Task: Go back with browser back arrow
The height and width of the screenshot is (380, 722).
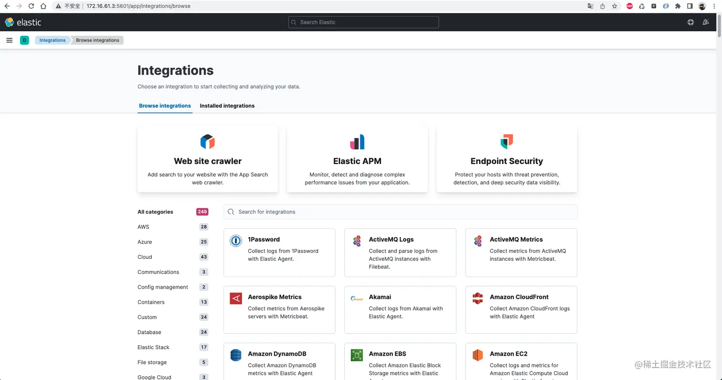Action: pos(7,6)
